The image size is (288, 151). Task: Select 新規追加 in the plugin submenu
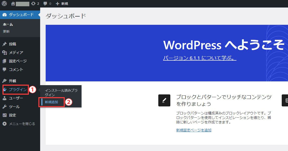[x=51, y=102]
